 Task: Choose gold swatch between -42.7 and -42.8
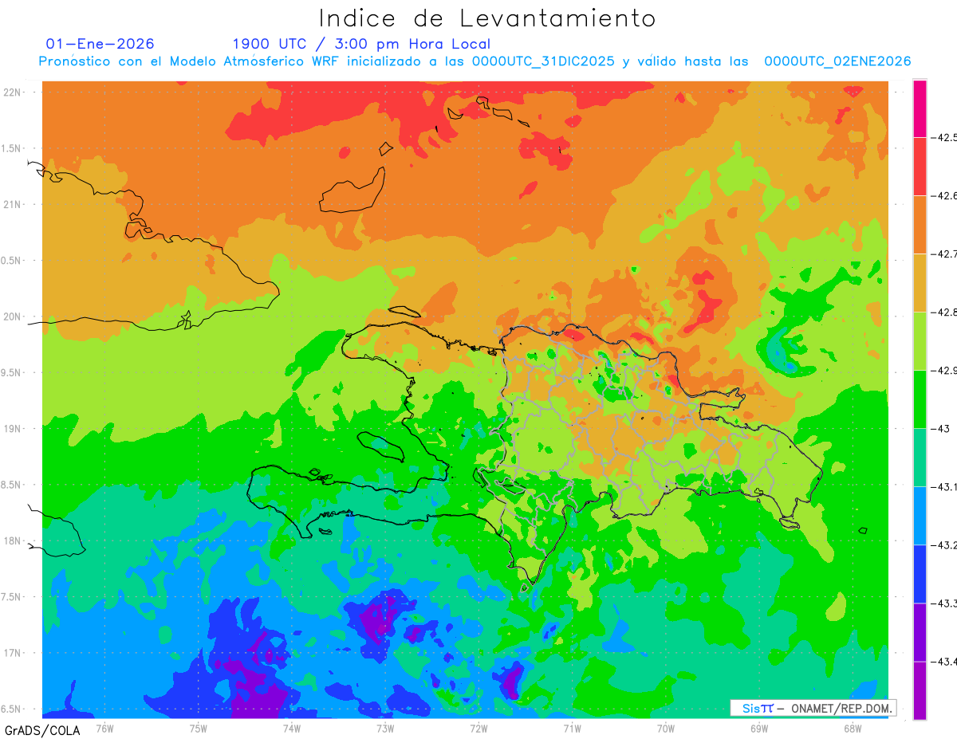[x=920, y=283]
